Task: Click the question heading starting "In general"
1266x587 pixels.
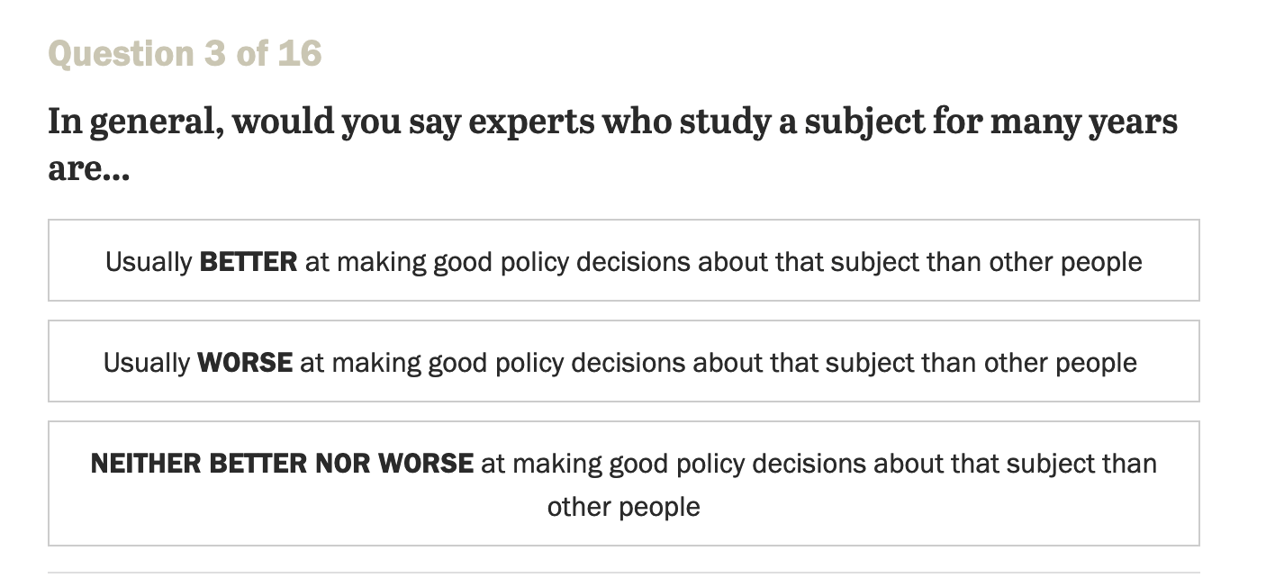Action: pos(612,122)
